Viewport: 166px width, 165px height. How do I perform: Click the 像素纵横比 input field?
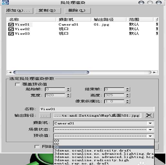(x=114, y=102)
